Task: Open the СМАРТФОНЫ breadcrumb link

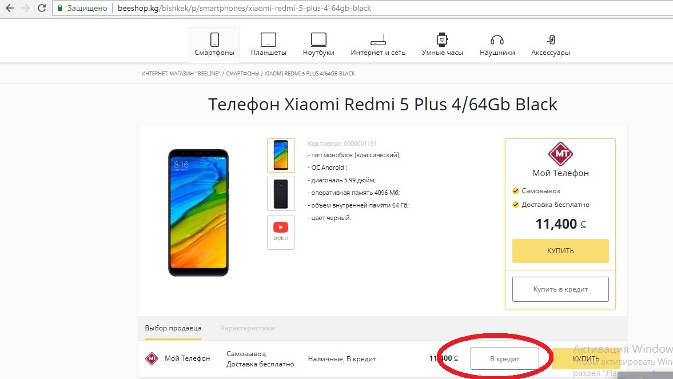Action: [x=242, y=73]
